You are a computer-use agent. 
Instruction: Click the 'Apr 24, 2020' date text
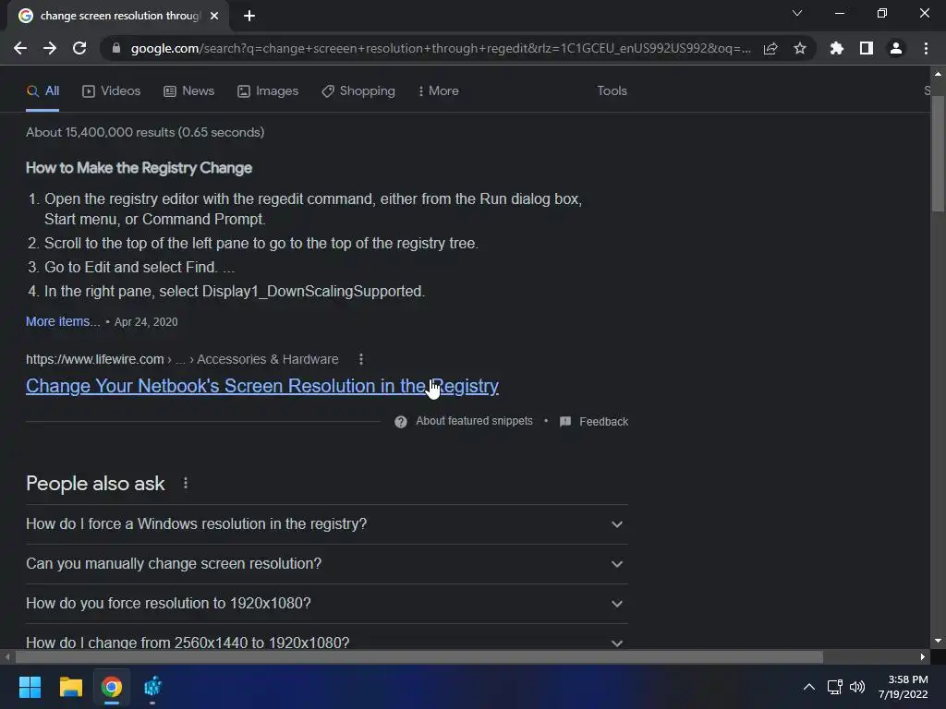tap(146, 322)
